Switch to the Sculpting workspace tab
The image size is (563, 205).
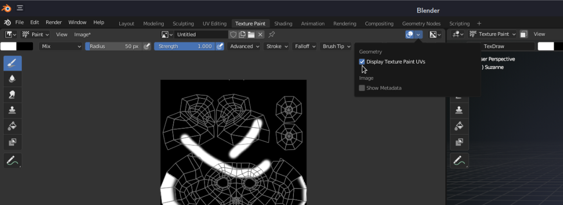[x=183, y=24]
